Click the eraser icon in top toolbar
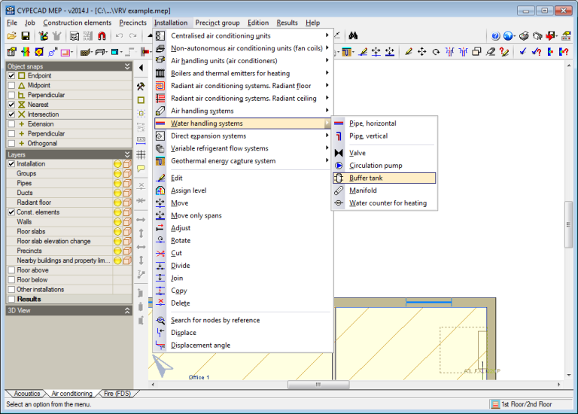The width and height of the screenshot is (578, 414). click(491, 52)
